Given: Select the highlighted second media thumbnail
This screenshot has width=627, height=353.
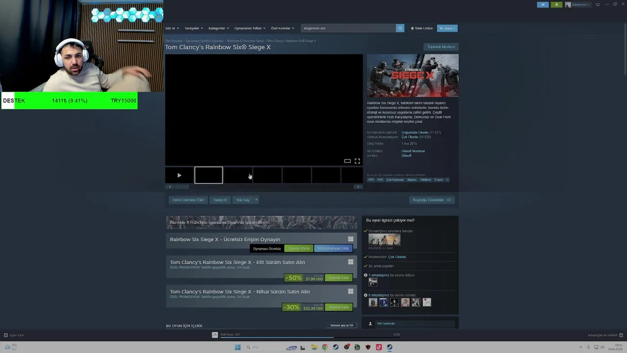Looking at the screenshot, I should coord(209,175).
